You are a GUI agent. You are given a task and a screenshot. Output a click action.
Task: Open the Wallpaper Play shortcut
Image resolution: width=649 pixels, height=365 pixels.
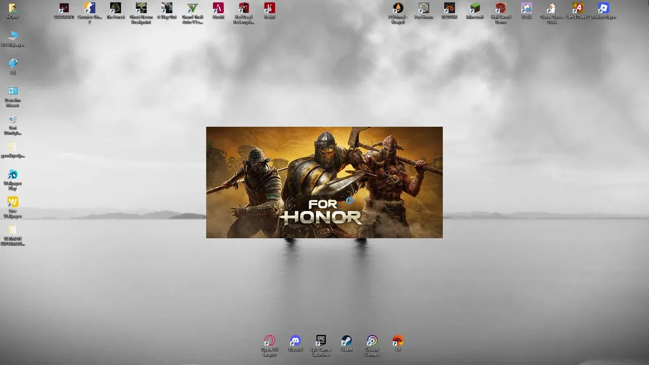13,175
